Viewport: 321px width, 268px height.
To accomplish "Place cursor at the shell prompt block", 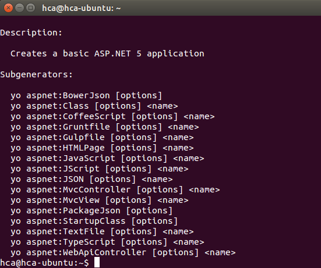I will pyautogui.click(x=97, y=263).
